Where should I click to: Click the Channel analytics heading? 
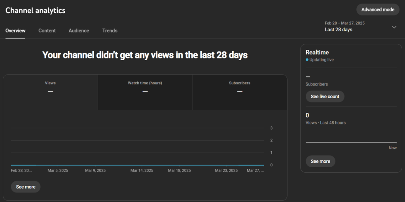point(36,11)
